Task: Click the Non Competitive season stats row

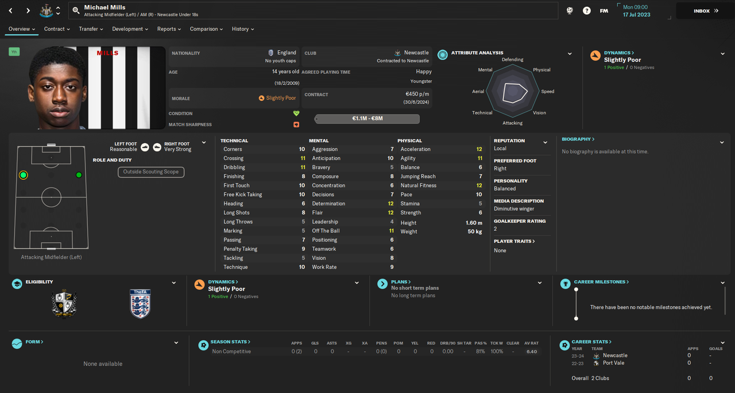Action: point(375,351)
